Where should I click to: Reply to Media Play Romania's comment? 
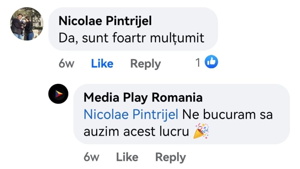click(170, 157)
